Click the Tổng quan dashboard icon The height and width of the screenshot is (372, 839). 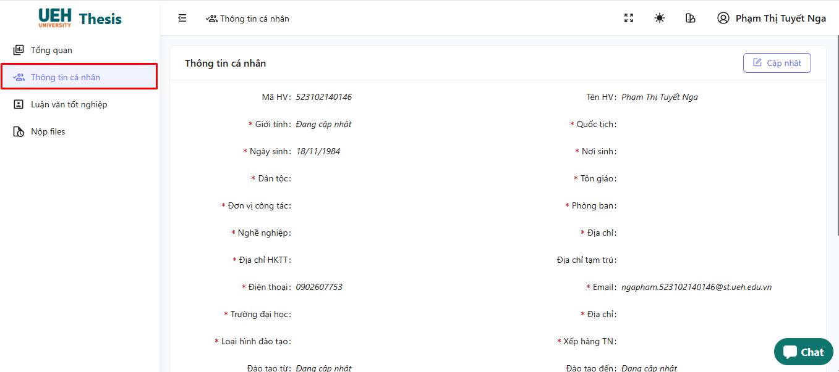coord(19,51)
